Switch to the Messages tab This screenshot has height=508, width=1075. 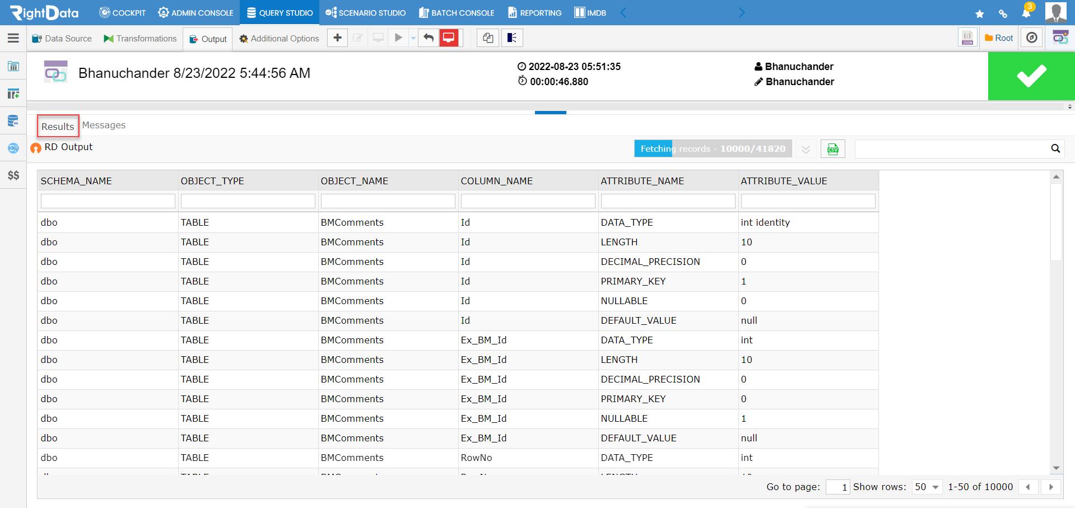tap(103, 125)
